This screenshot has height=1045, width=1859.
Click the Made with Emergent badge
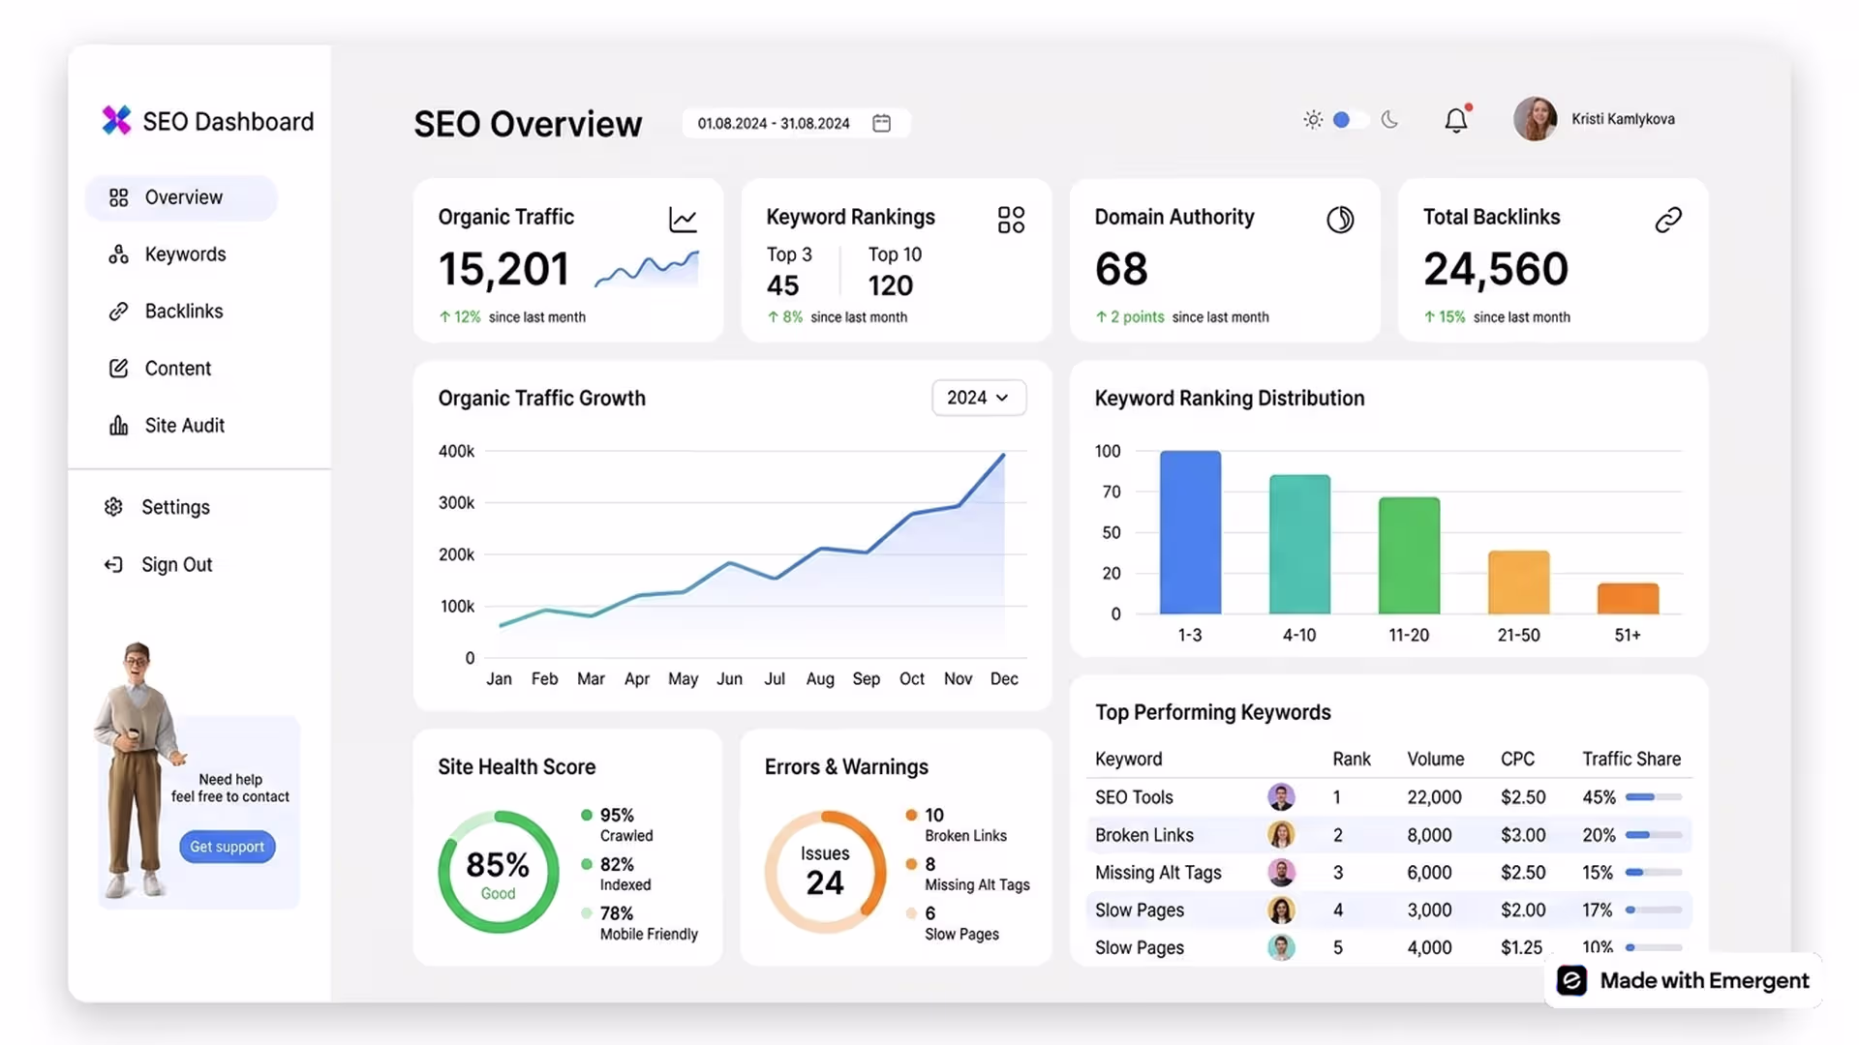click(x=1685, y=981)
